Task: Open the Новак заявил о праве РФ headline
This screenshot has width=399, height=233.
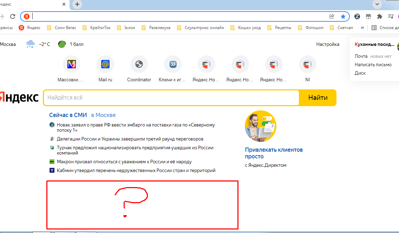Action: [x=136, y=128]
